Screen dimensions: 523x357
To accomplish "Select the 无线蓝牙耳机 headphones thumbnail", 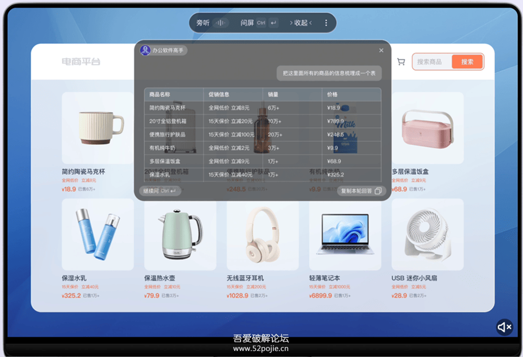I will (263, 236).
